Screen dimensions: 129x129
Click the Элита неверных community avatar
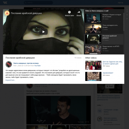[9, 64]
